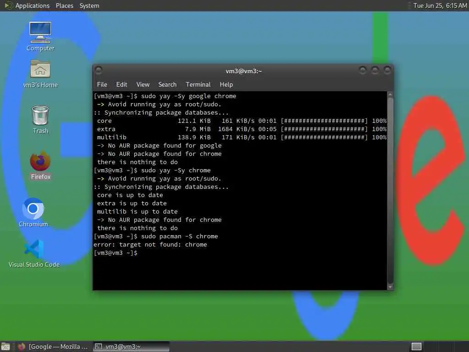Click the clock showing Tue Jun 25
This screenshot has width=469, height=352.
[x=440, y=5]
